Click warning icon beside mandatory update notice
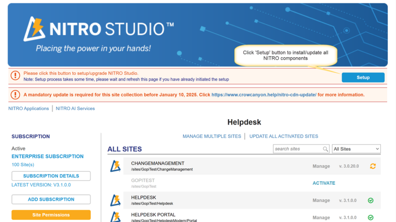 [x=15, y=95]
